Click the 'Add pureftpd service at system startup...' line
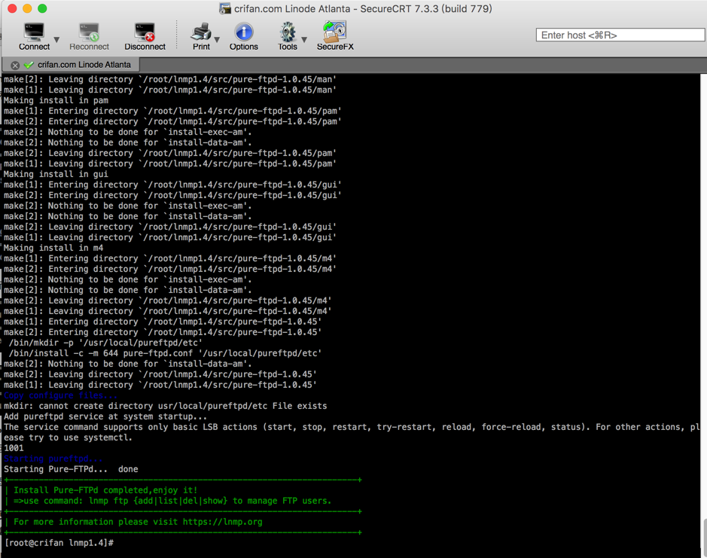The width and height of the screenshot is (707, 558). [x=105, y=416]
